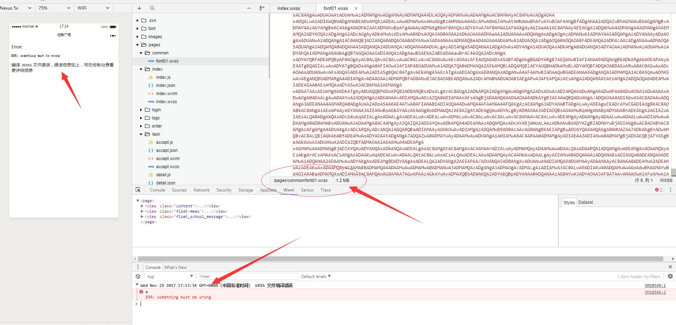The width and height of the screenshot is (676, 325).
Task: Add a new file with the plus icon
Action: click(139, 8)
